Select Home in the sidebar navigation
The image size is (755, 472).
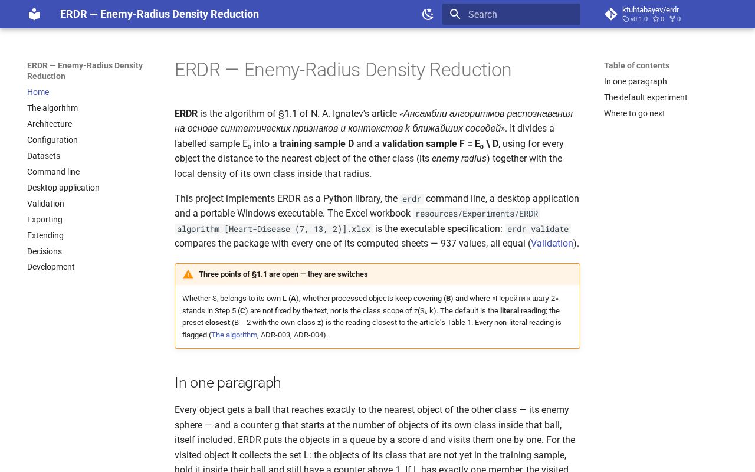pos(38,92)
